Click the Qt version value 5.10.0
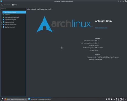 click(97, 45)
